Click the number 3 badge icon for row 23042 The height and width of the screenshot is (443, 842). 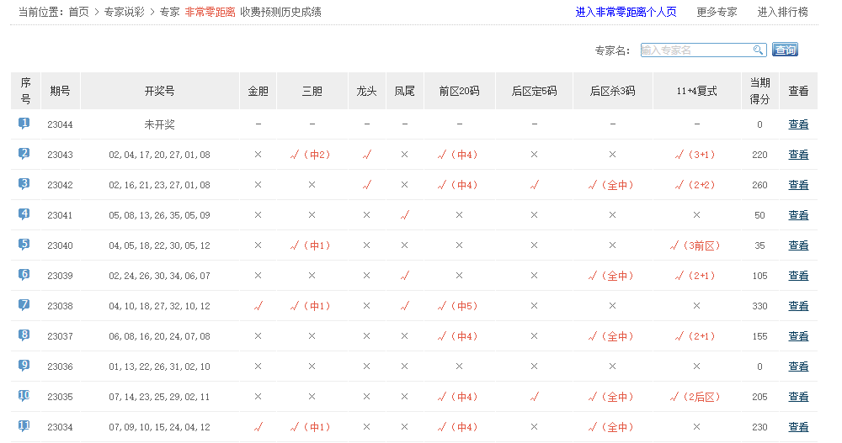coord(24,184)
